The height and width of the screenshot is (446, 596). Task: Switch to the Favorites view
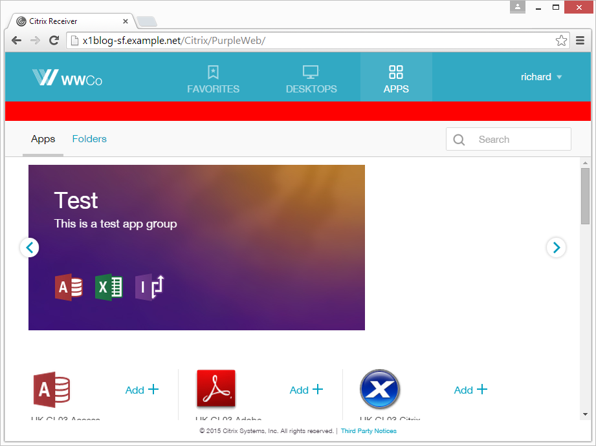[213, 79]
